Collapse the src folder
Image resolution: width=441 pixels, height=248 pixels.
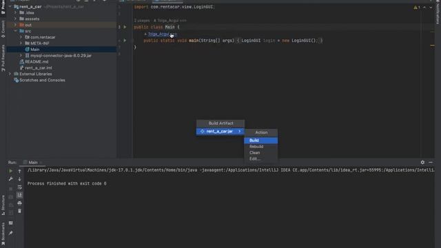click(x=15, y=31)
